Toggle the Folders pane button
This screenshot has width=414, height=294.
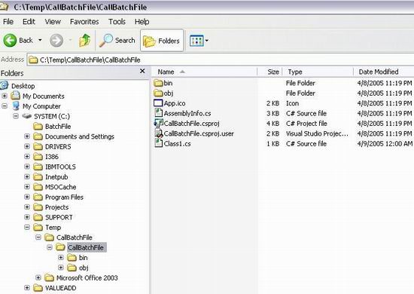(x=162, y=41)
